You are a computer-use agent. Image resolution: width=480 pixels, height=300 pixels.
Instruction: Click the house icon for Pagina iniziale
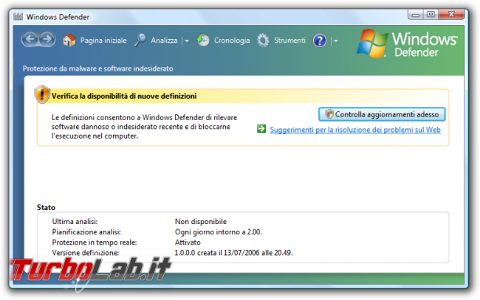[69, 40]
